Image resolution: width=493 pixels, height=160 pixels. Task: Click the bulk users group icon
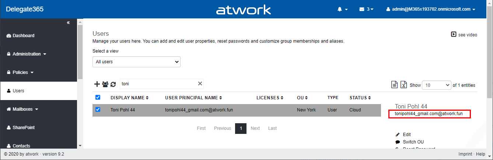coord(105,84)
